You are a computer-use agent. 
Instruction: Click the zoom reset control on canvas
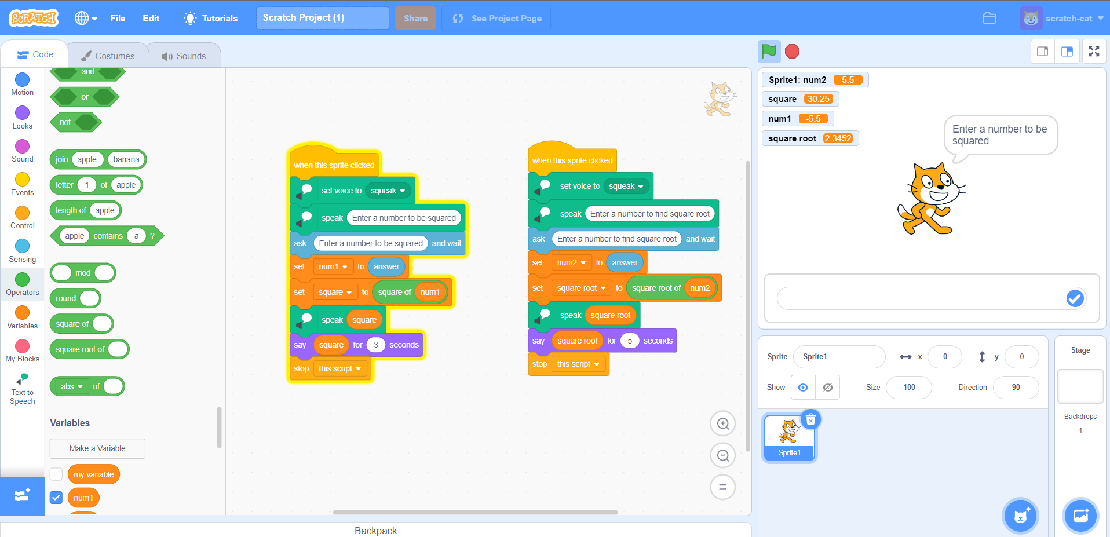pyautogui.click(x=722, y=487)
